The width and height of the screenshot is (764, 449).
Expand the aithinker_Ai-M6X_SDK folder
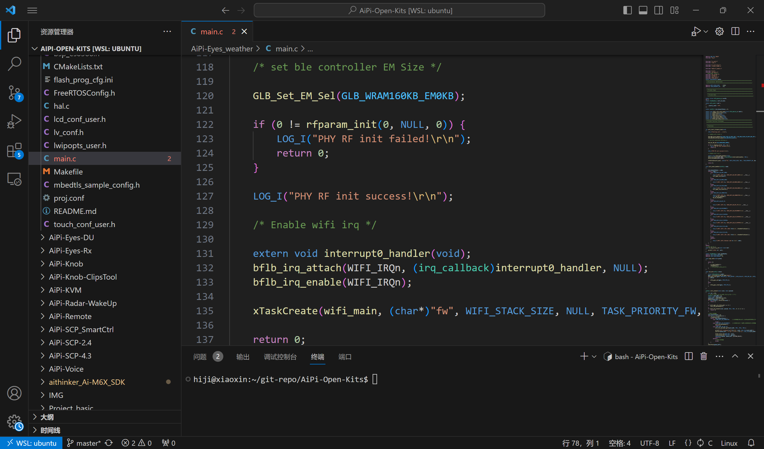(x=105, y=382)
